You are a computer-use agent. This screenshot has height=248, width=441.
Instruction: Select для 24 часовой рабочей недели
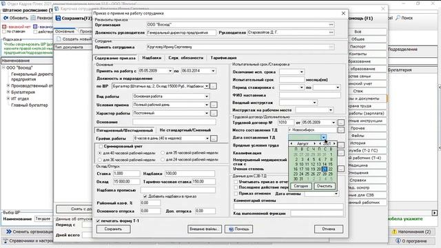(163, 160)
